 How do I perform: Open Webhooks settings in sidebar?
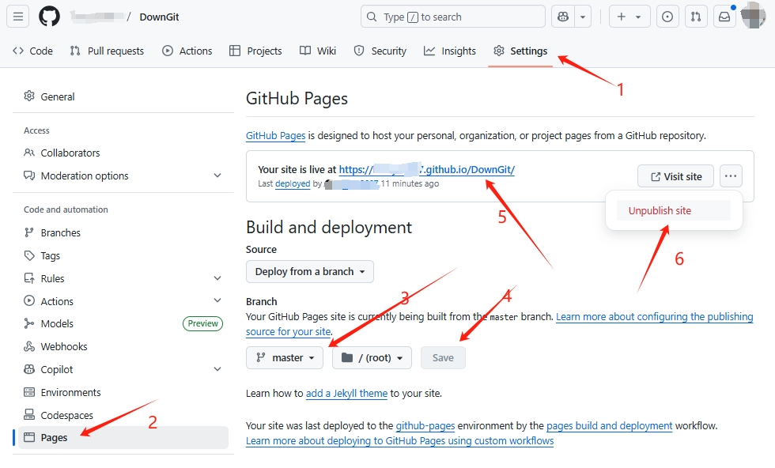(123, 346)
